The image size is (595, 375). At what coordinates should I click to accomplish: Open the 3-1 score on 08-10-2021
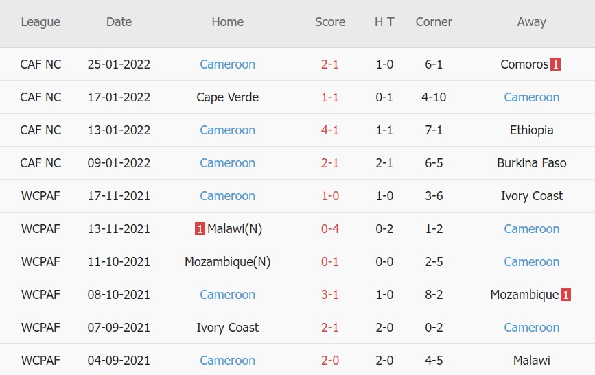tap(330, 295)
